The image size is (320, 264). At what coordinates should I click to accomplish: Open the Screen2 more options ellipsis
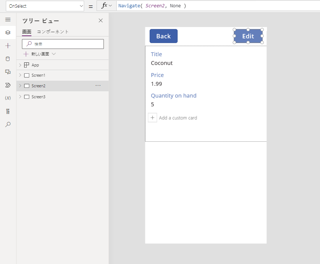pos(98,86)
